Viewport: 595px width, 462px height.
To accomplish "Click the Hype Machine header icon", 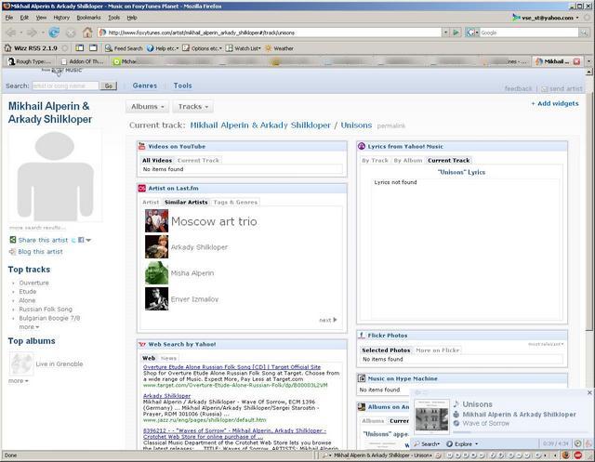I will [362, 378].
